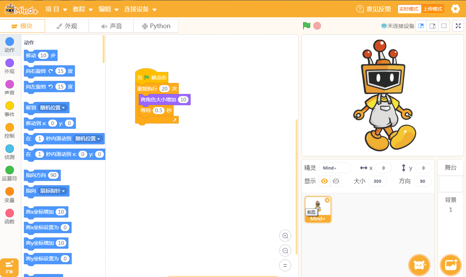Reset workspace zoom to default
The image size is (466, 277).
[285, 266]
